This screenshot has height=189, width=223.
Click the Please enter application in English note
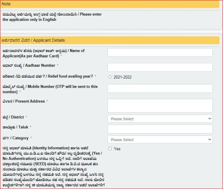click(x=52, y=17)
